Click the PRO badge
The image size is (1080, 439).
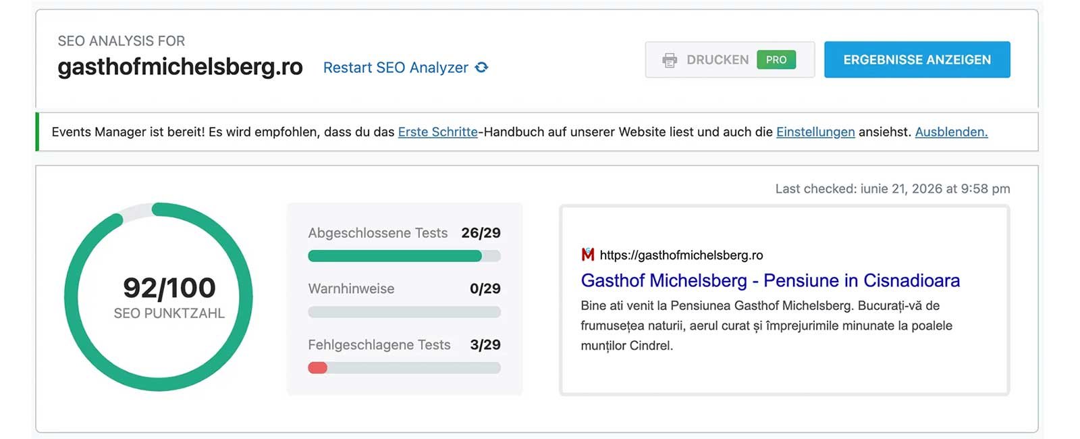776,59
